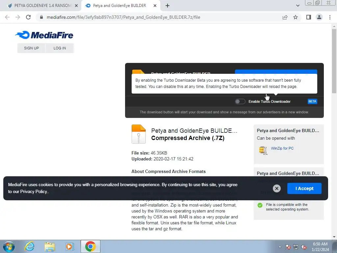The image size is (337, 253).
Task: Accept cookies with the I Accept button
Action: pyautogui.click(x=304, y=188)
